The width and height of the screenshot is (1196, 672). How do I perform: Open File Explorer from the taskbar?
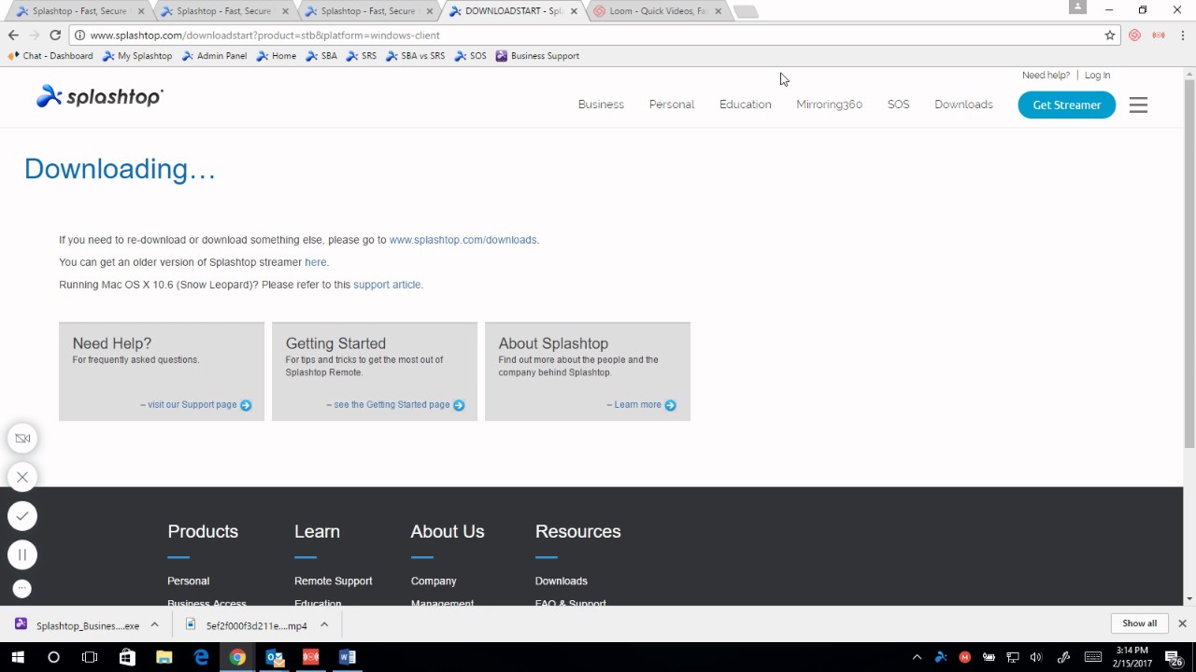click(164, 657)
